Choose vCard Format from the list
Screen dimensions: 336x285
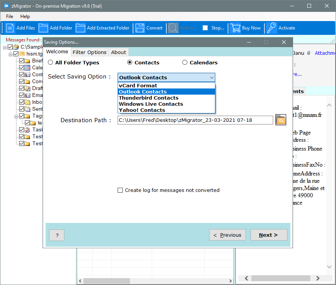pos(166,85)
